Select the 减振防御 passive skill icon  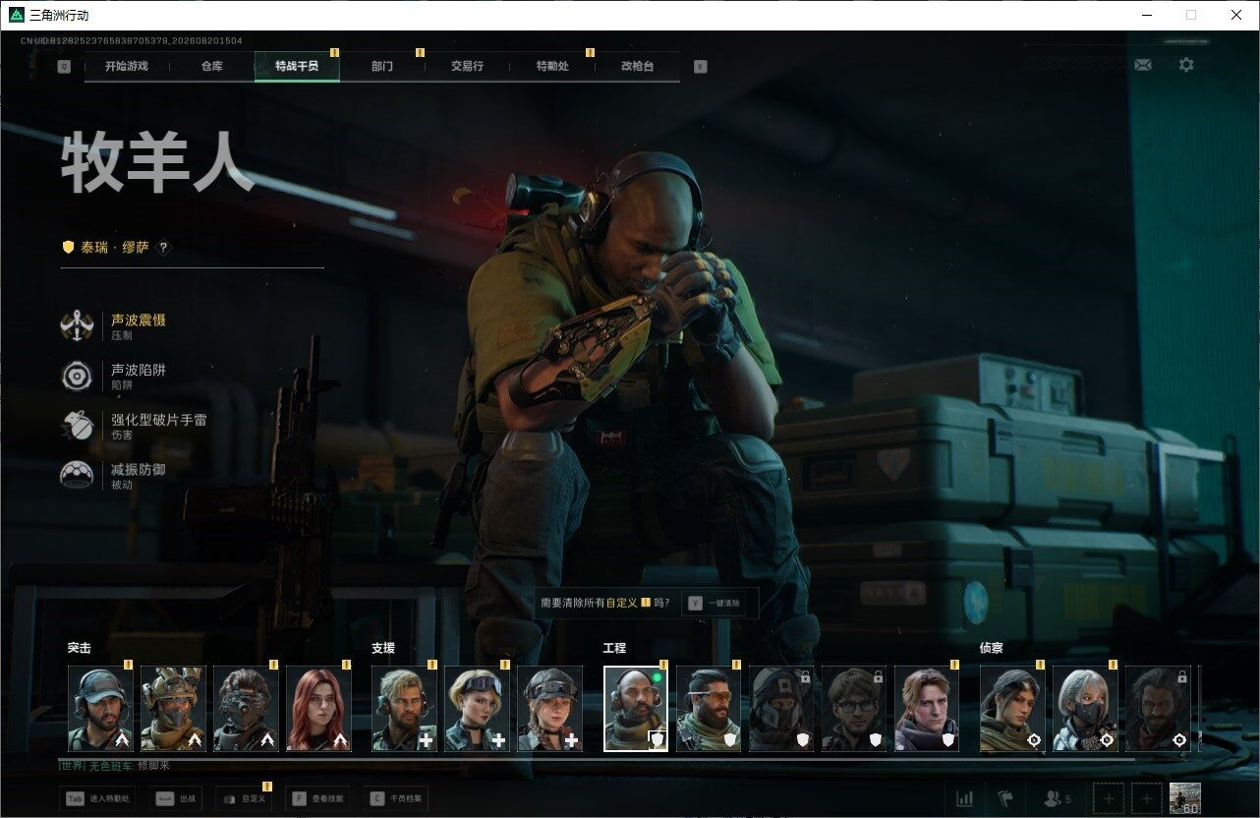(x=77, y=476)
